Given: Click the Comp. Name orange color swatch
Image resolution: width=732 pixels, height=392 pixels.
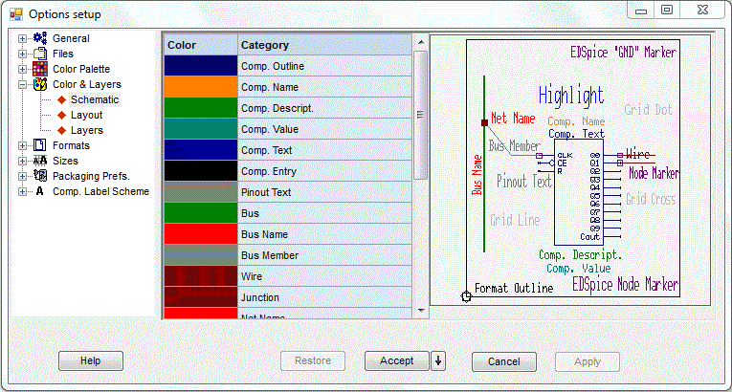Looking at the screenshot, I should [x=201, y=87].
